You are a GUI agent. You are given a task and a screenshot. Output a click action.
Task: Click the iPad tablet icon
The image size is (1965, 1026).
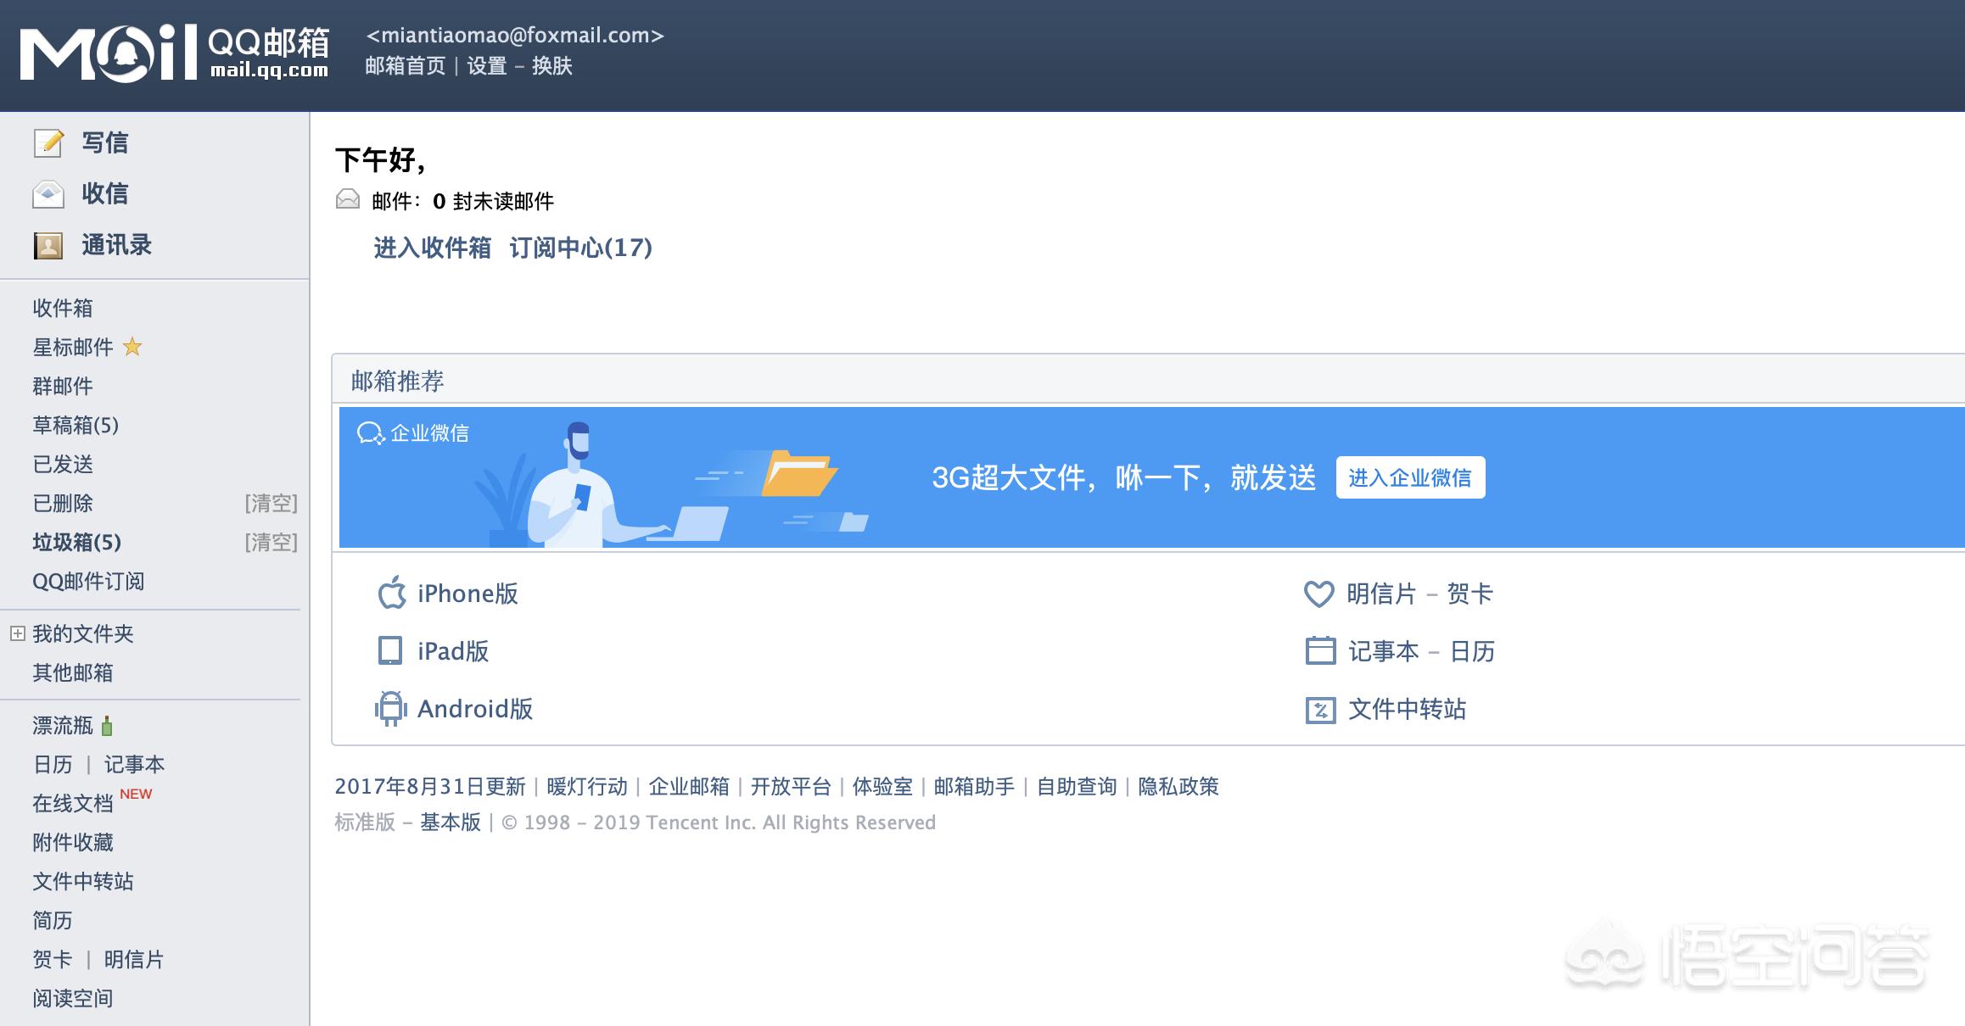click(x=389, y=651)
